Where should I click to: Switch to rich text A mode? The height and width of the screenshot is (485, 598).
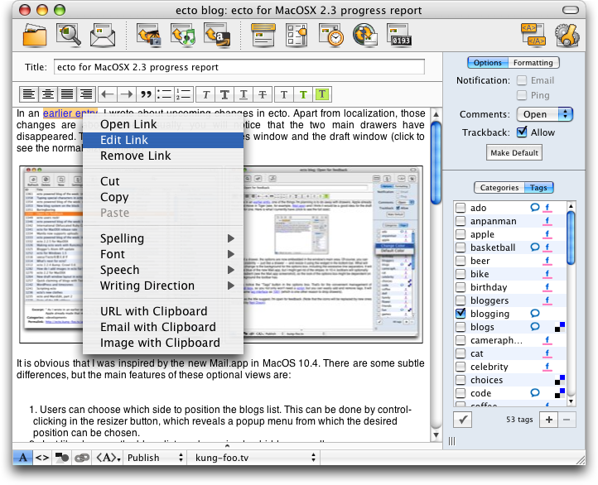(23, 458)
